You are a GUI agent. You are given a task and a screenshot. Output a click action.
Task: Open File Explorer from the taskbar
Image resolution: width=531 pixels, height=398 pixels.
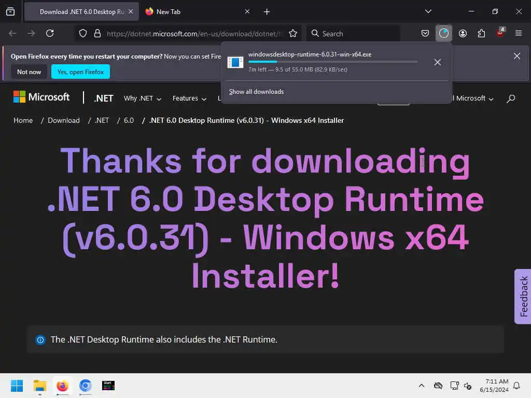point(39,386)
